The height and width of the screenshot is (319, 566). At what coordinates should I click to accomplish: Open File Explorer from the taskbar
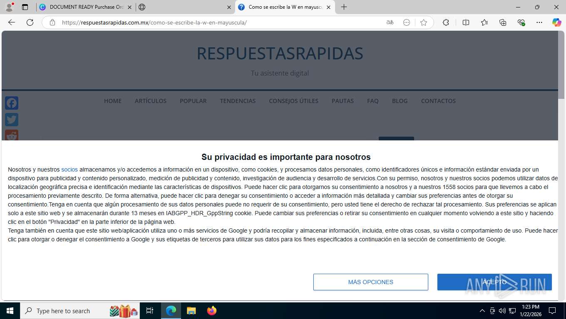pos(191,311)
